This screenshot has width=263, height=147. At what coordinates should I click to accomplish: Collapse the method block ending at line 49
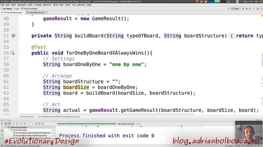[x=18, y=24]
